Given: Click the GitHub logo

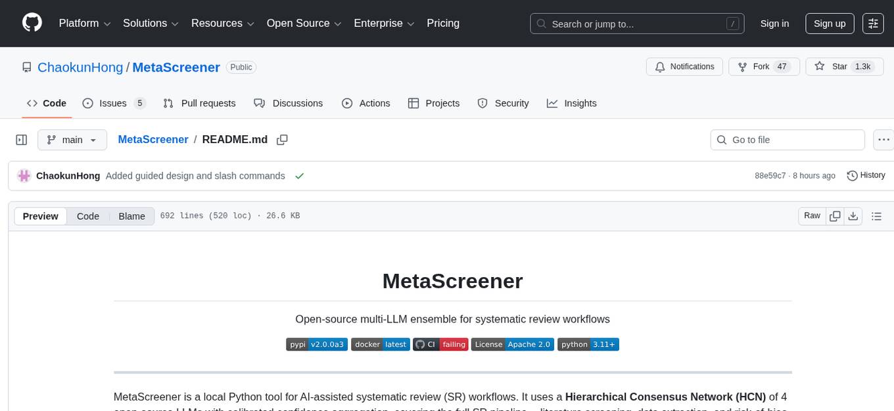Looking at the screenshot, I should pos(32,23).
